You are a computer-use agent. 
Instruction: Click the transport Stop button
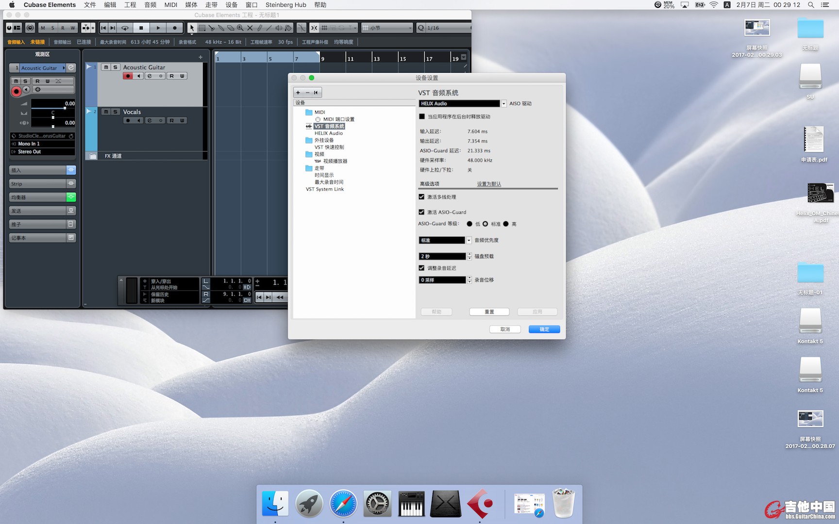click(x=141, y=28)
